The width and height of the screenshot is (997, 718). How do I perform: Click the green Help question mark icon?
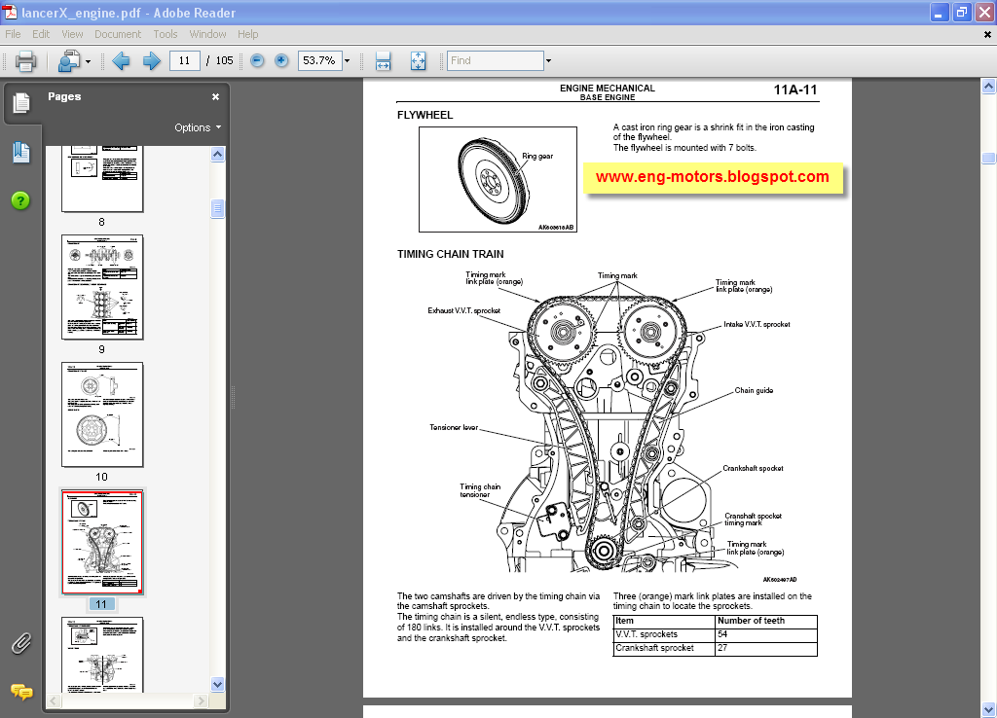pos(20,201)
